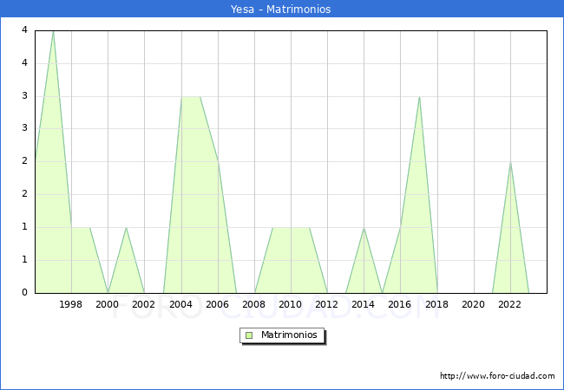
Task: Select the 2010 x-axis label
Action: [291, 304]
